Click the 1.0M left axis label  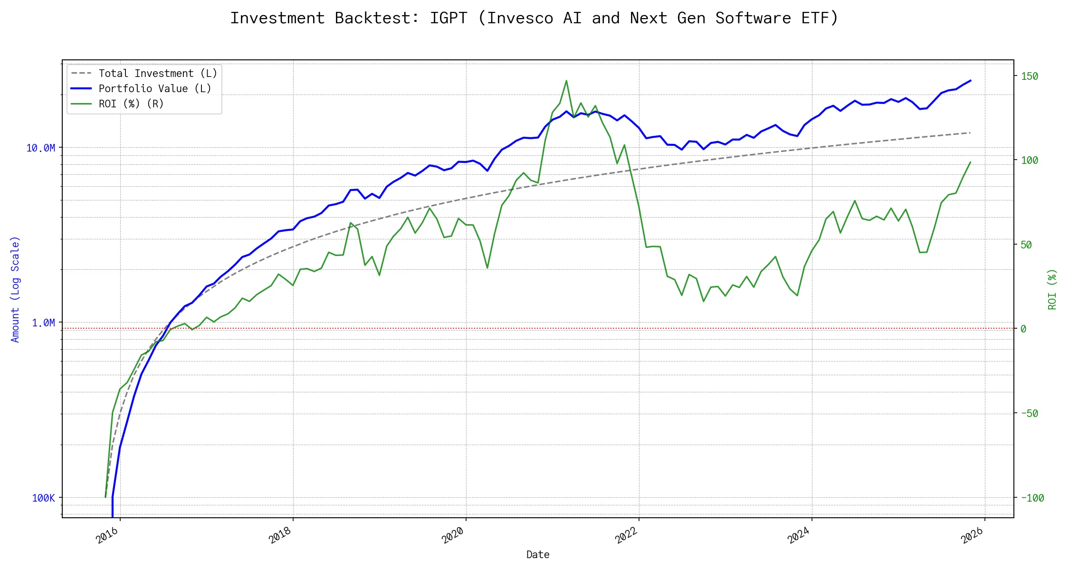(x=44, y=323)
